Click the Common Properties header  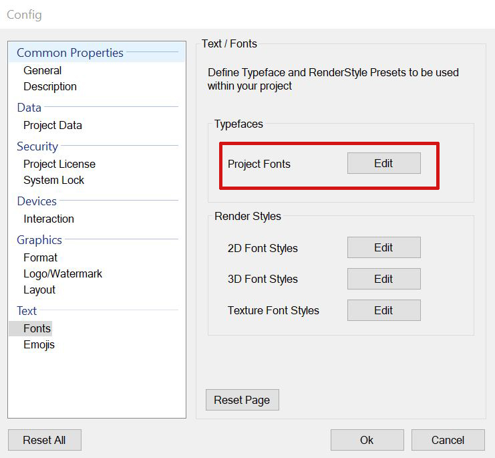(x=70, y=53)
